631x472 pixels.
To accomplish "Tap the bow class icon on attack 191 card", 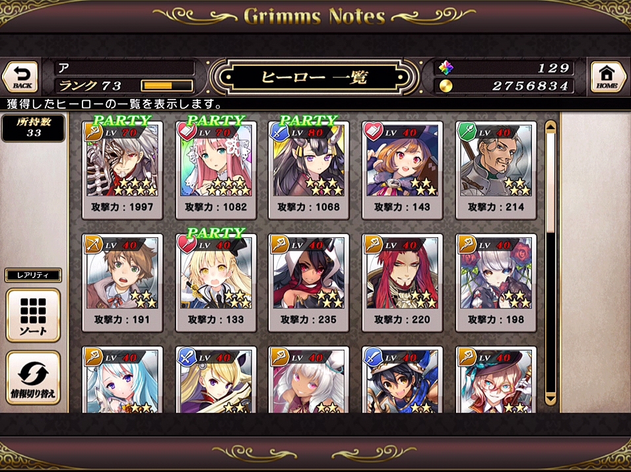I will click(x=92, y=245).
